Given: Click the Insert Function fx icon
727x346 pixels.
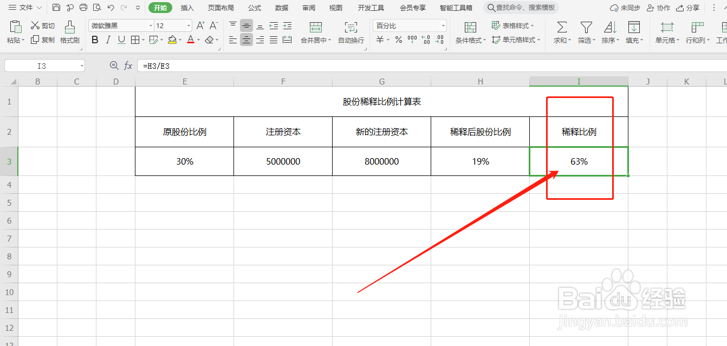Looking at the screenshot, I should 128,65.
